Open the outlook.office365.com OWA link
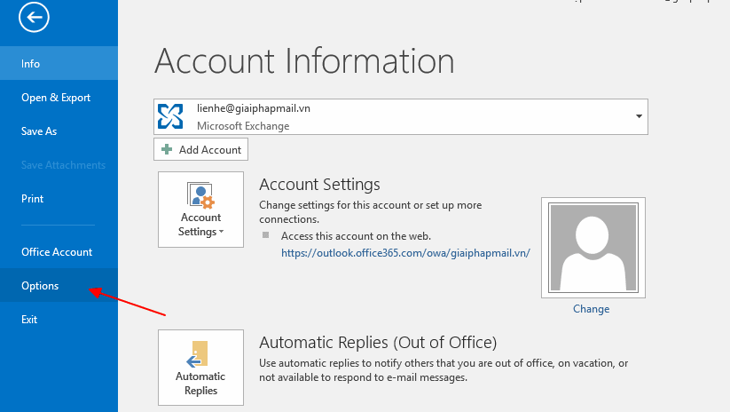The width and height of the screenshot is (730, 412). coord(405,253)
